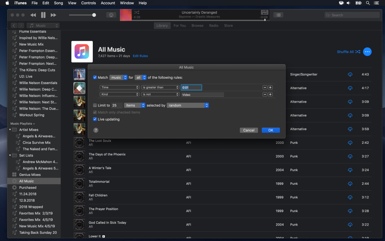385x241 pixels.
Task: Click the blue more options ellipsis button
Action: pos(367,52)
